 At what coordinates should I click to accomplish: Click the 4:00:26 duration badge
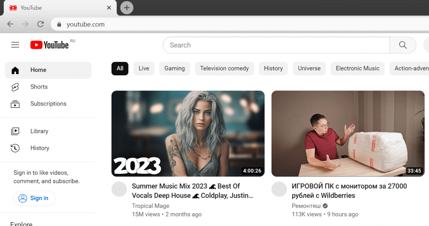click(252, 171)
